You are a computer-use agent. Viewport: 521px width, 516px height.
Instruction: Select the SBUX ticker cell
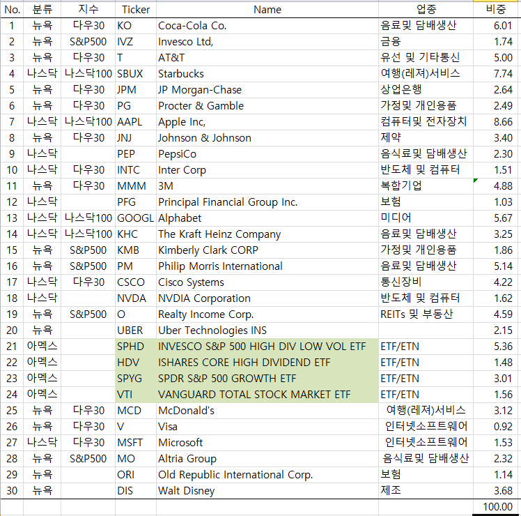(136, 73)
